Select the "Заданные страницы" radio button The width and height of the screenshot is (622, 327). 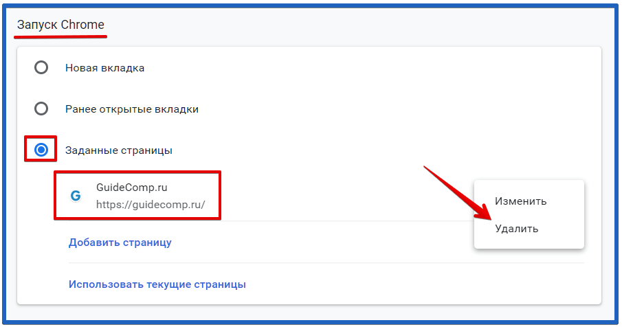(41, 150)
